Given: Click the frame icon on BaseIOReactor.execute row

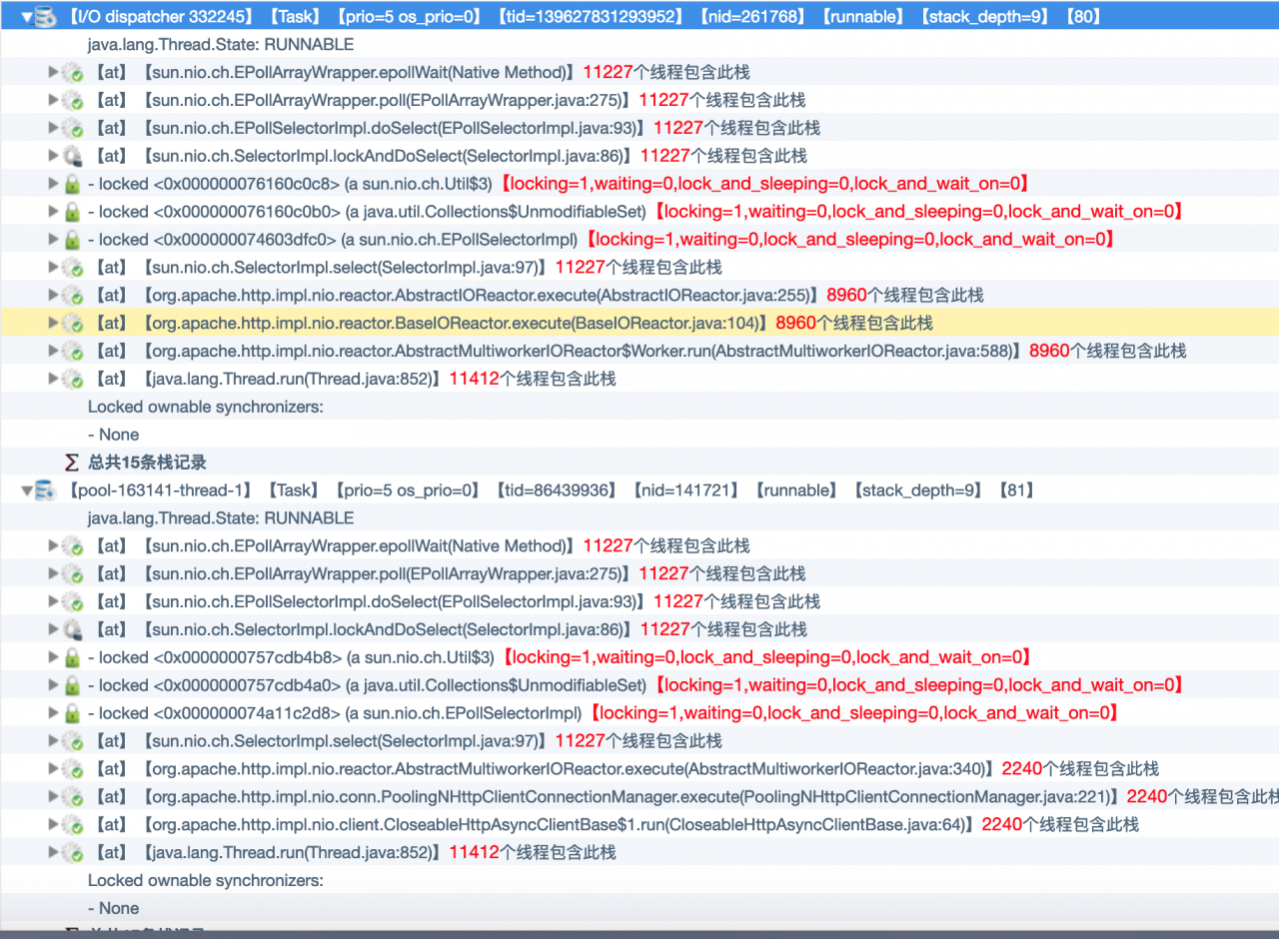Looking at the screenshot, I should (72, 324).
